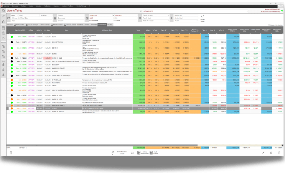Click in the Commercial input field
The width and height of the screenshot is (285, 173).
(x=71, y=18)
